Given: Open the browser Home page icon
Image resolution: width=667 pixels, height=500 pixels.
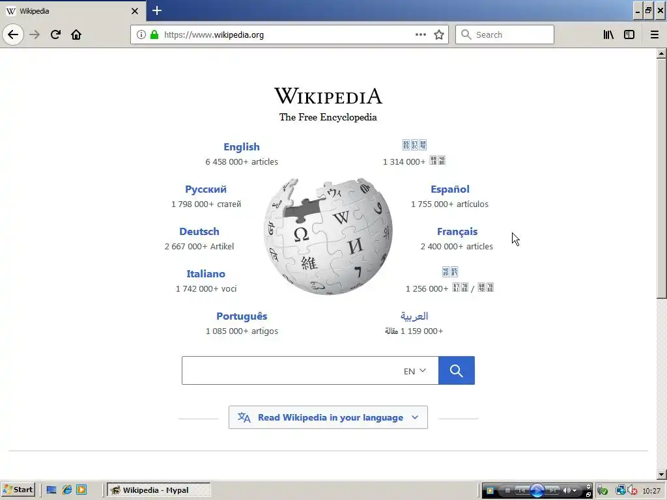Looking at the screenshot, I should click(x=76, y=35).
